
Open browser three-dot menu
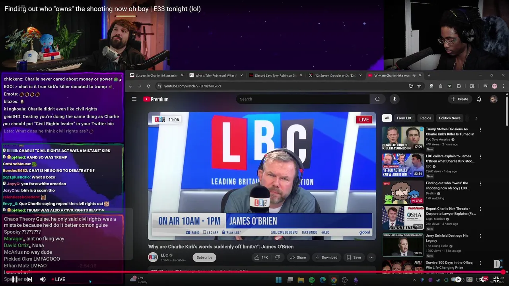tap(503, 86)
